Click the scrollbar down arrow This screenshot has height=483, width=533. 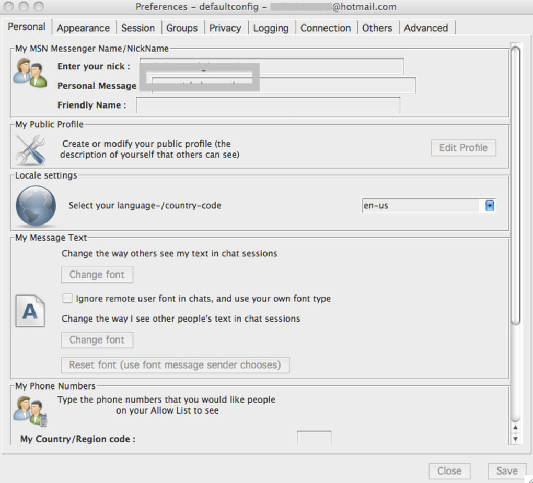(x=515, y=439)
